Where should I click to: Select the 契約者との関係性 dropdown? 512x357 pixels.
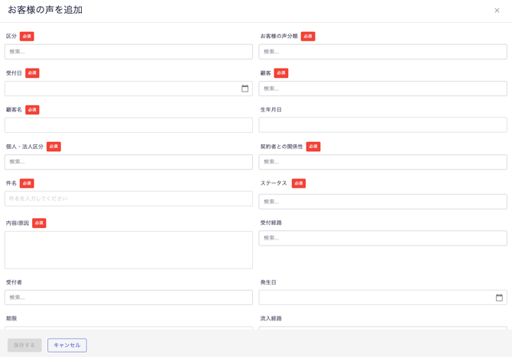tap(382, 162)
